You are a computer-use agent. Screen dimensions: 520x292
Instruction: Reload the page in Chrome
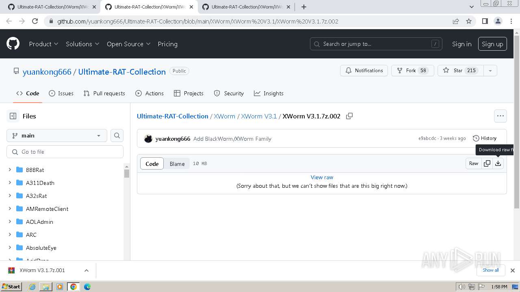click(35, 21)
